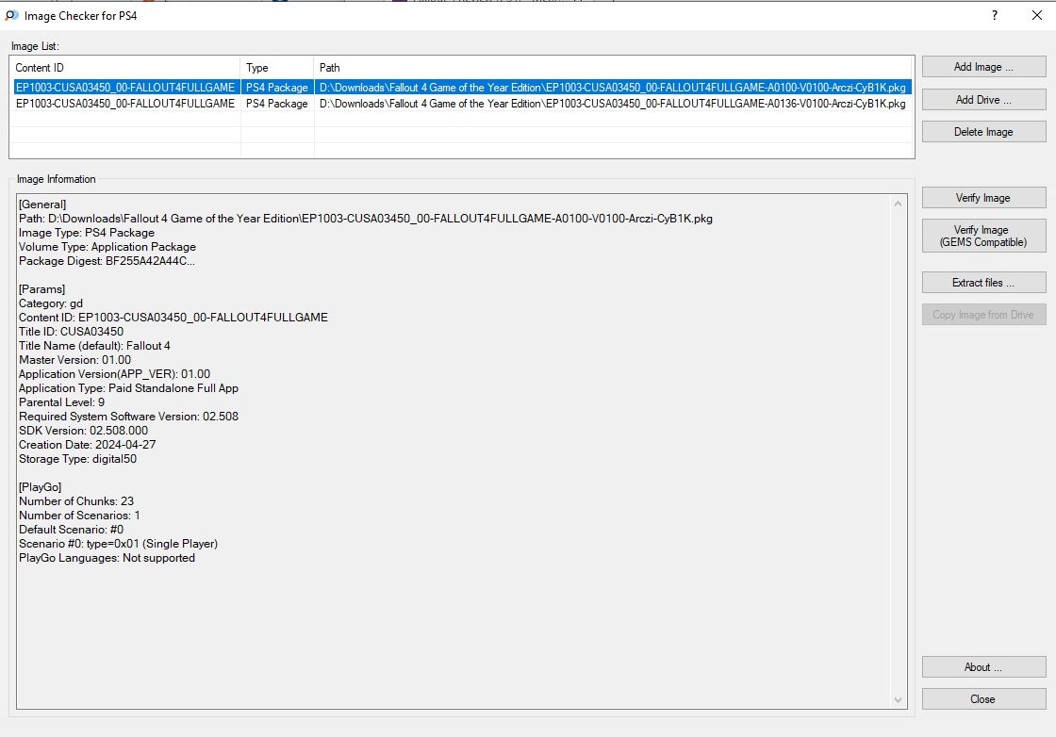Image resolution: width=1056 pixels, height=737 pixels.
Task: Click Title ID: CUSA03450 line
Action: (x=71, y=332)
